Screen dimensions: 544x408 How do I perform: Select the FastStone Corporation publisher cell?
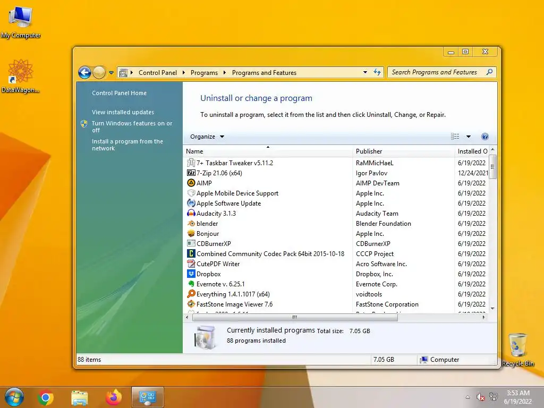(x=387, y=304)
